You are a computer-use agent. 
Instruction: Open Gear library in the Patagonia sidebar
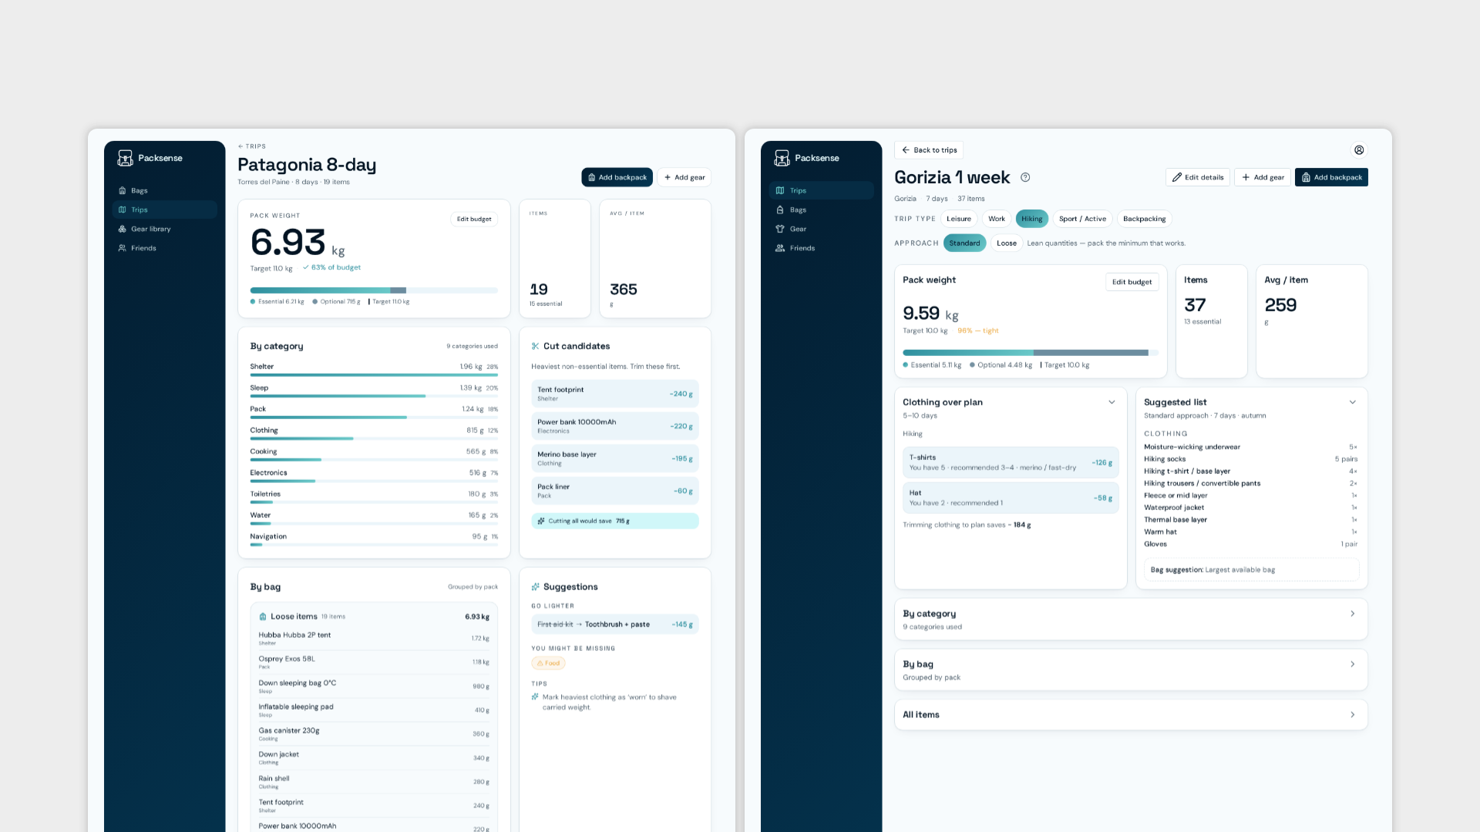164,229
